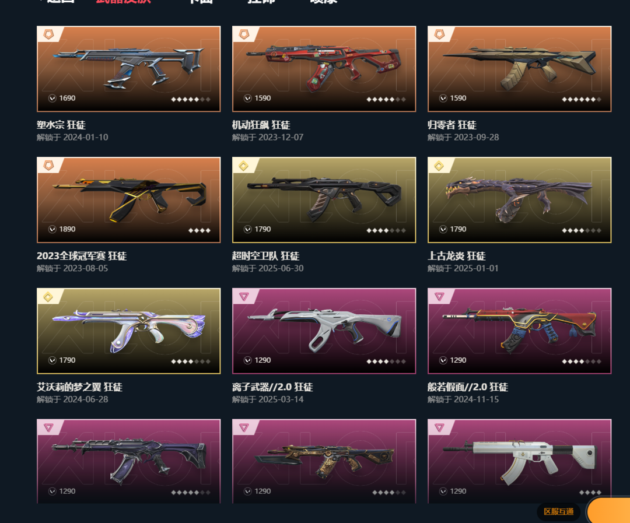Click the gold diamond tier icon on 超时空卫队 狂徒
Image resolution: width=630 pixels, height=523 pixels.
[x=243, y=166]
